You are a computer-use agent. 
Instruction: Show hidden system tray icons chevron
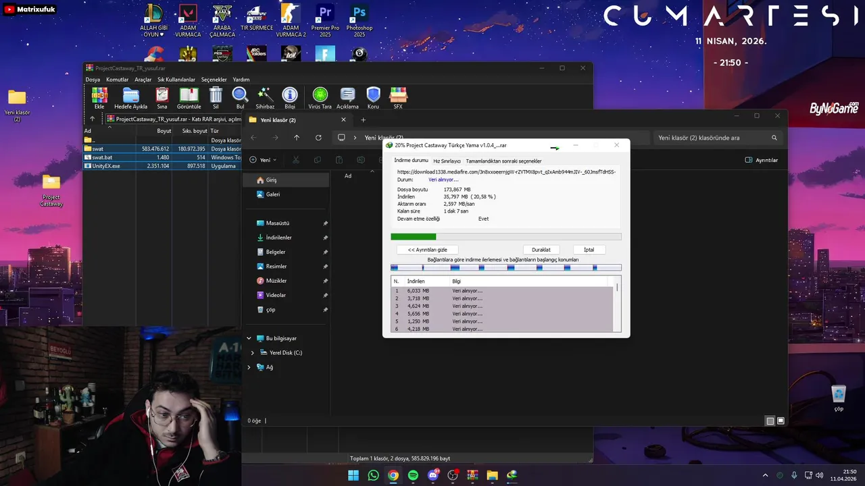[x=765, y=475]
